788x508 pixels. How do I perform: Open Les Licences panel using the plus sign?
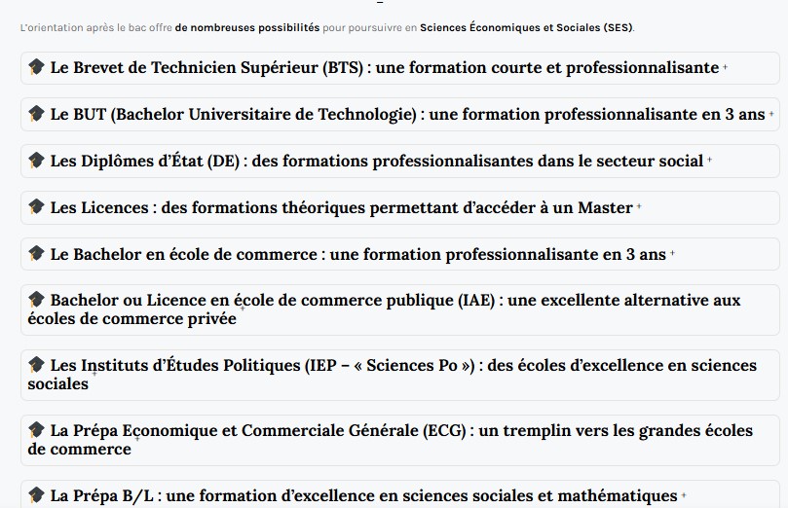(x=639, y=208)
